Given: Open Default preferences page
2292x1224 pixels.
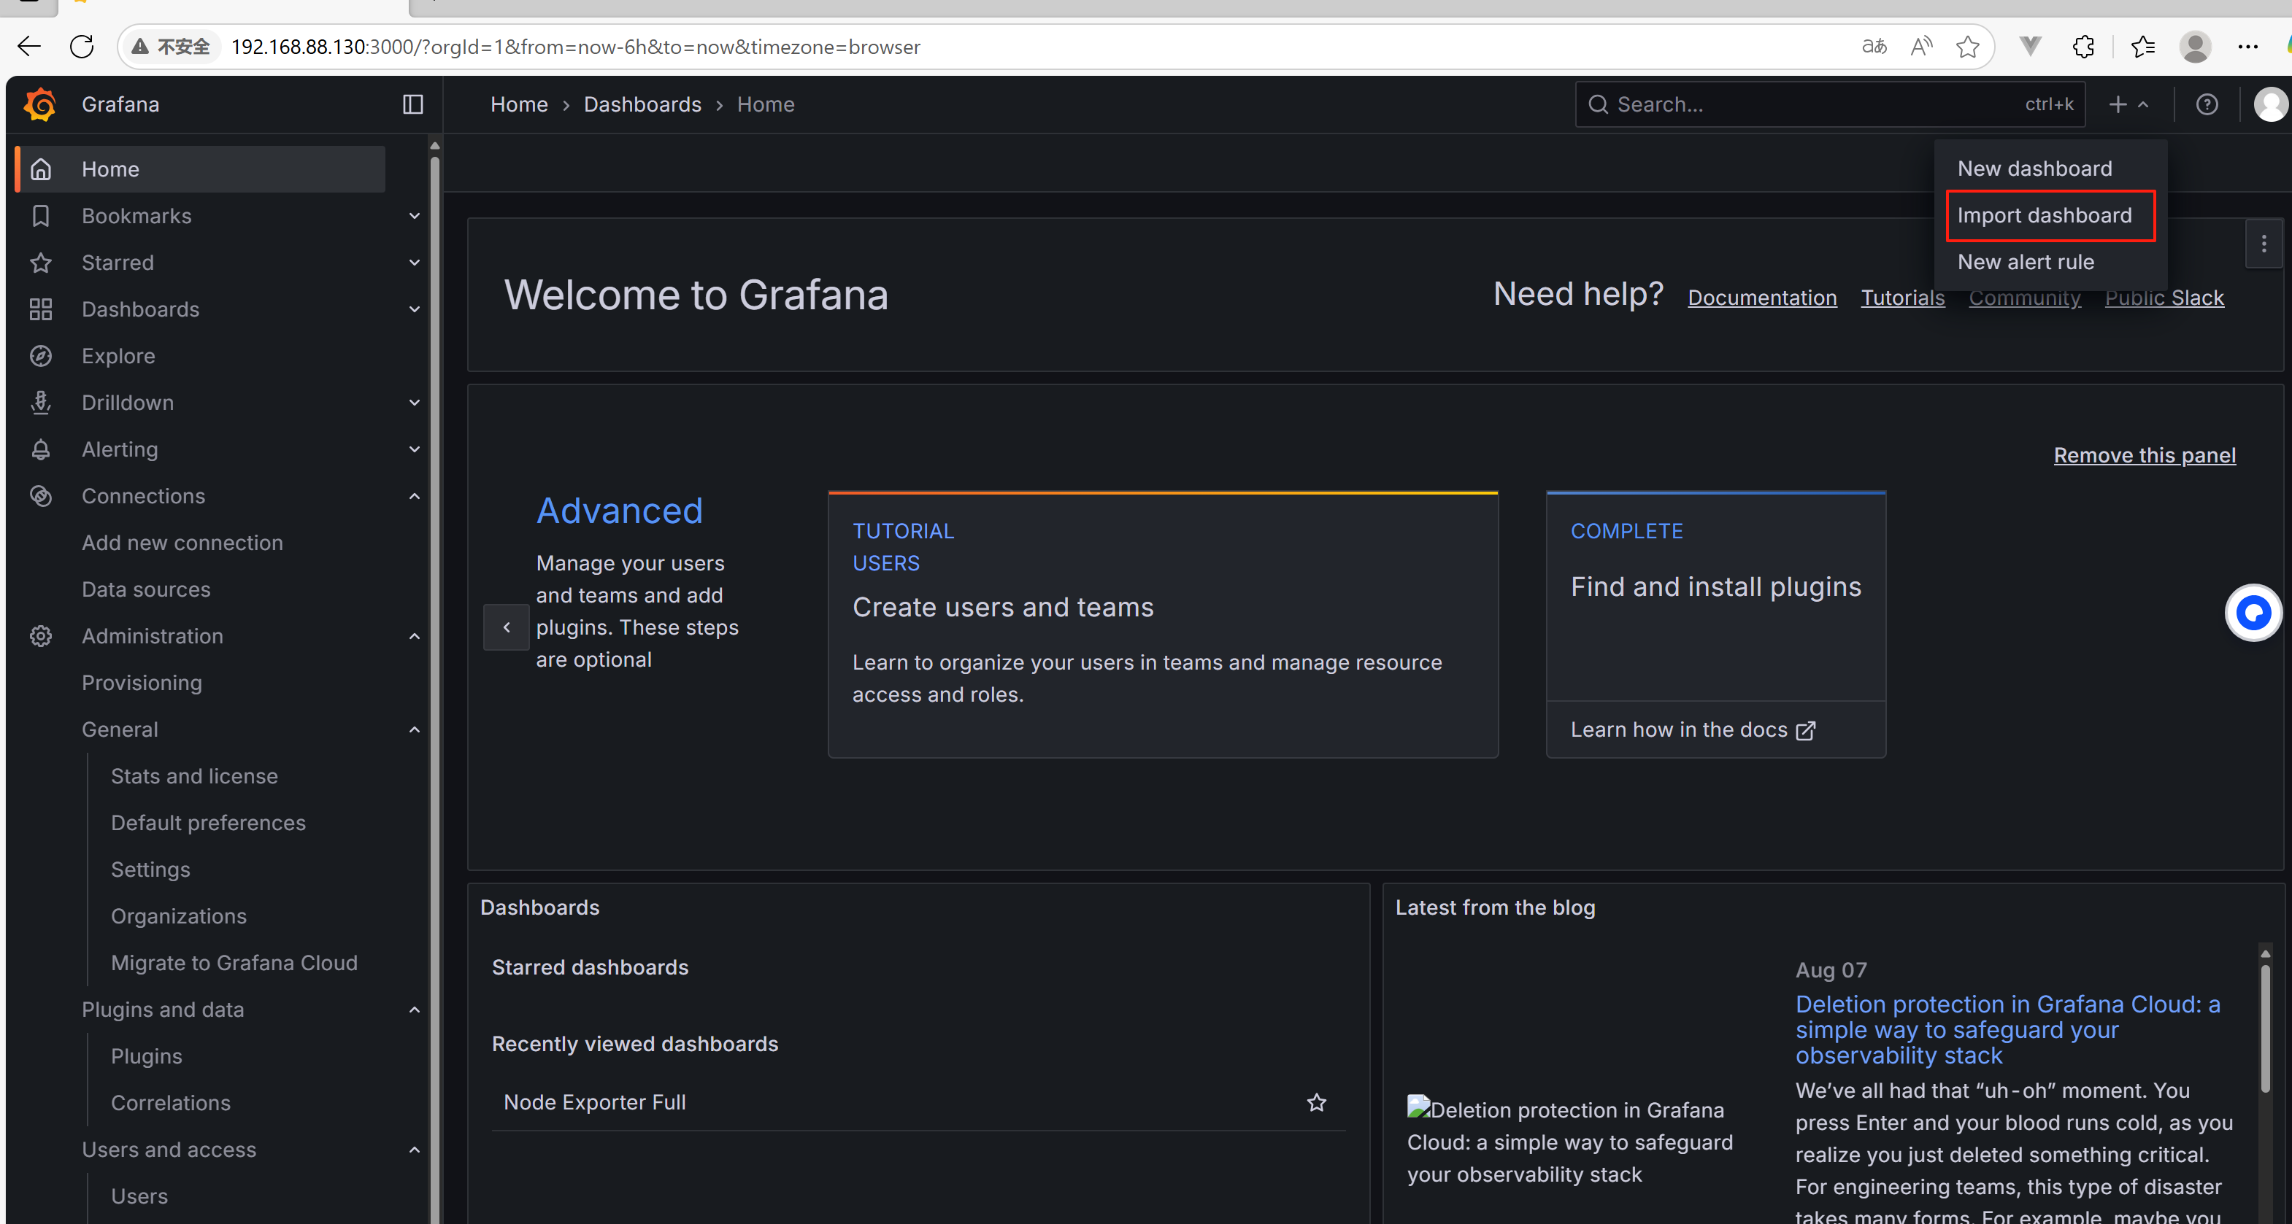Looking at the screenshot, I should point(208,822).
